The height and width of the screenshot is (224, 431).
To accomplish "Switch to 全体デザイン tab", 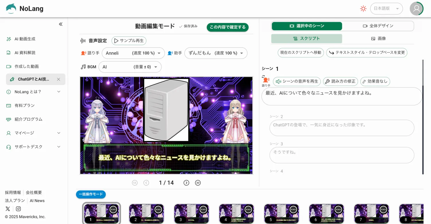I will tap(378, 26).
